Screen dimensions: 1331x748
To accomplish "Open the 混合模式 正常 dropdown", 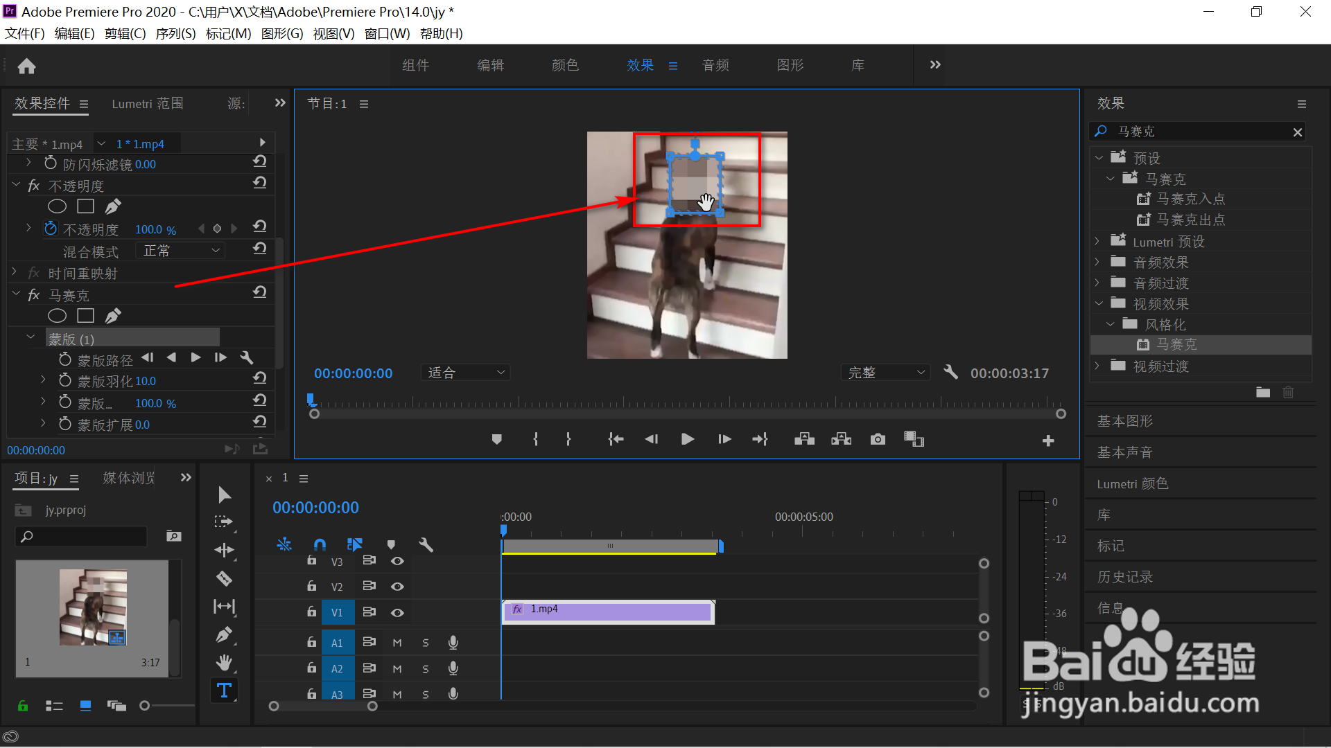I will point(180,251).
